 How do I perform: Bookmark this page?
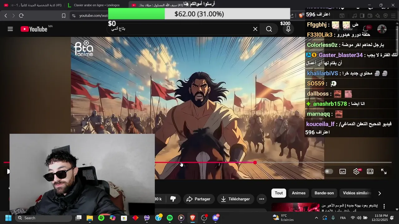point(64,16)
